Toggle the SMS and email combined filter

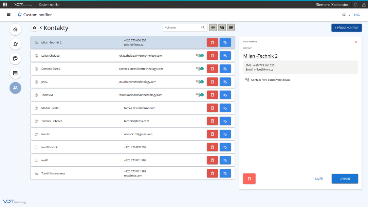tap(222, 27)
